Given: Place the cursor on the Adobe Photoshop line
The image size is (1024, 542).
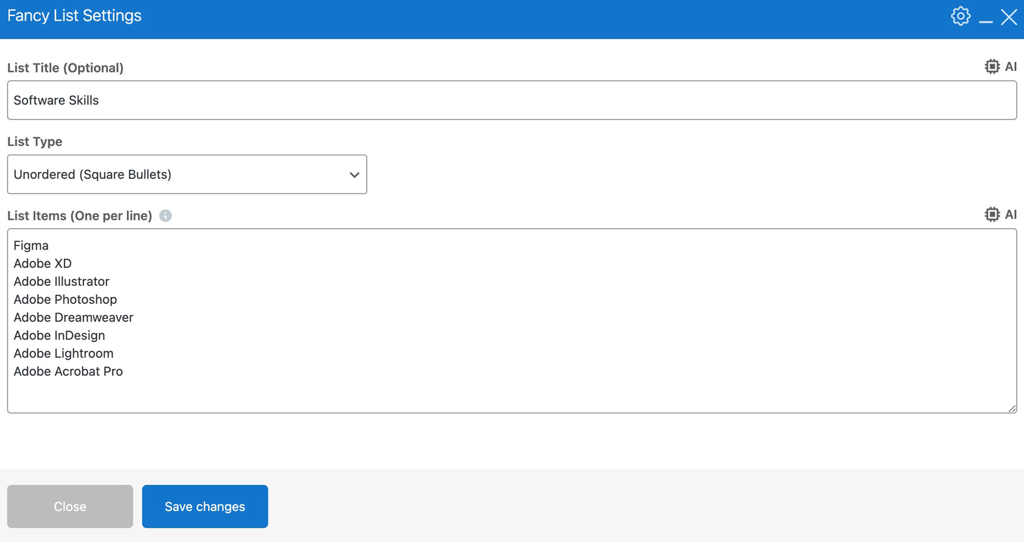Looking at the screenshot, I should coord(66,300).
